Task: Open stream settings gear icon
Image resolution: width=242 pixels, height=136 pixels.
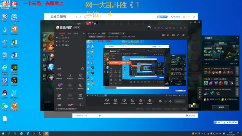Action: click(x=170, y=101)
